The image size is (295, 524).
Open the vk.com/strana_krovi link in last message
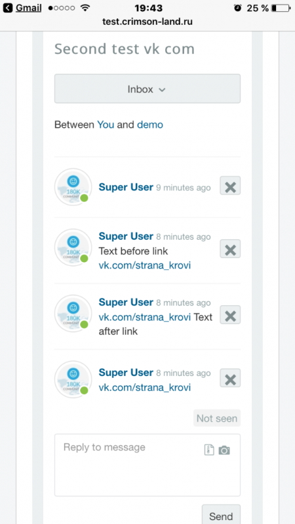tap(144, 387)
